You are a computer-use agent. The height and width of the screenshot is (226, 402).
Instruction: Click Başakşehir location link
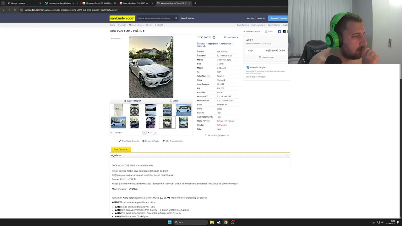213,44
